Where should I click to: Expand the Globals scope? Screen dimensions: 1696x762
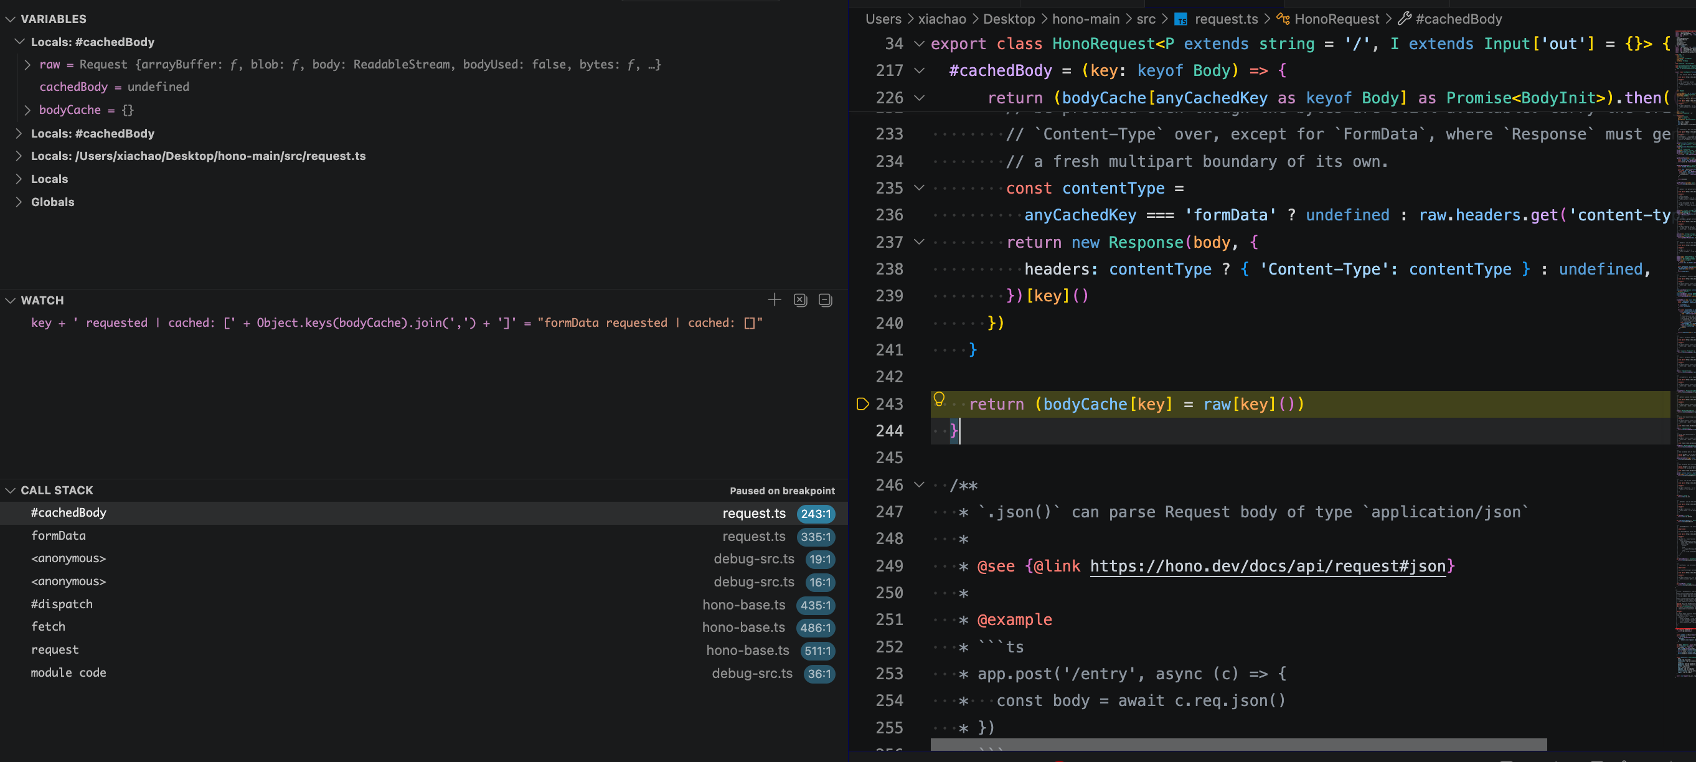click(x=19, y=202)
